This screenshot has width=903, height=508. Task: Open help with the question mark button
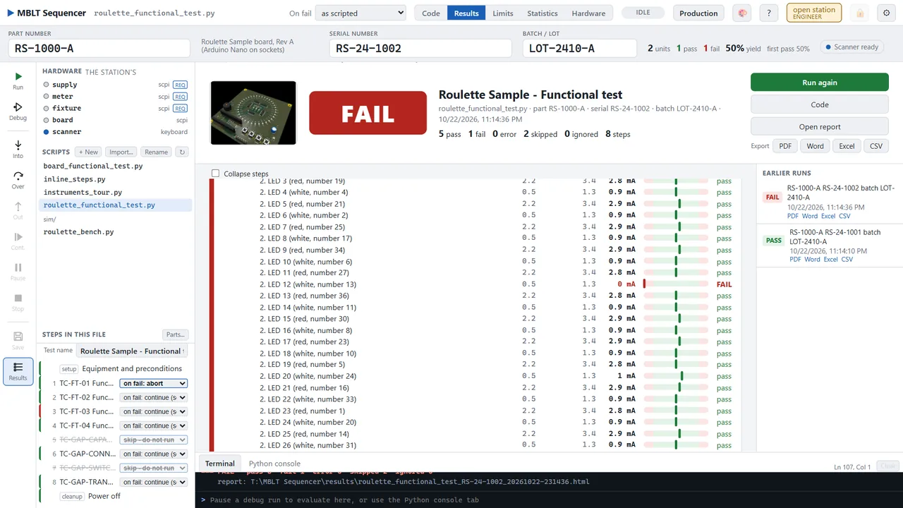click(769, 13)
